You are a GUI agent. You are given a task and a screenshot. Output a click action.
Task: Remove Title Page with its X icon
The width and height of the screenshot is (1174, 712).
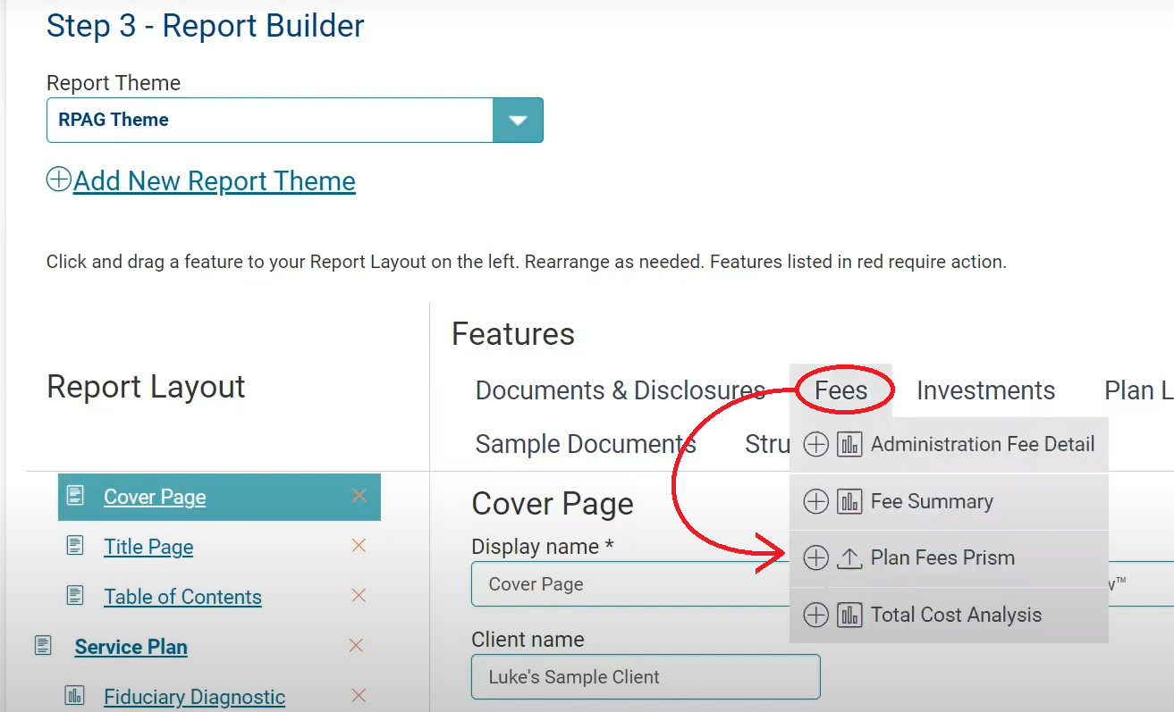(x=359, y=545)
